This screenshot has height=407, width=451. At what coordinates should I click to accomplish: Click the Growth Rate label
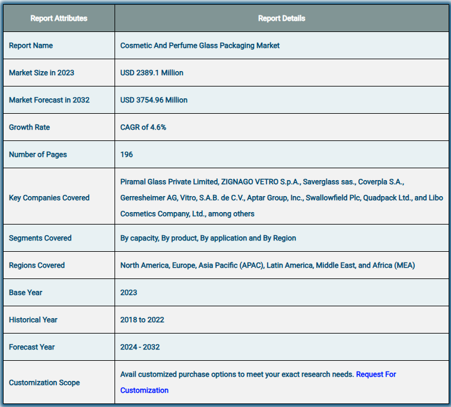tap(29, 127)
